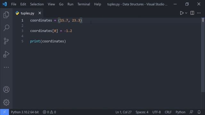
Task: Open notifications bell
Action: pos(199,112)
